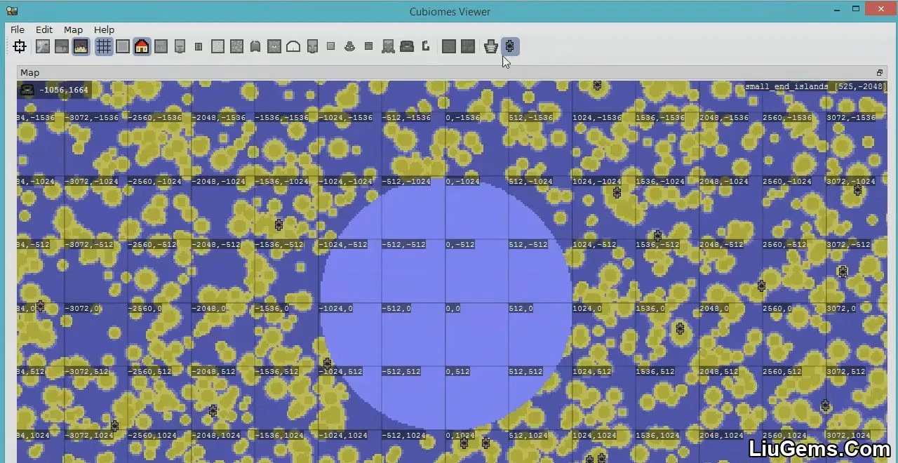Click the -1536,0 grid label
Image resolution: width=898 pixels, height=463 pixels.
click(272, 309)
